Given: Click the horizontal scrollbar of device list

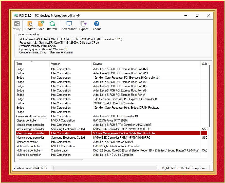Looking at the screenshot, I should [51, 160].
